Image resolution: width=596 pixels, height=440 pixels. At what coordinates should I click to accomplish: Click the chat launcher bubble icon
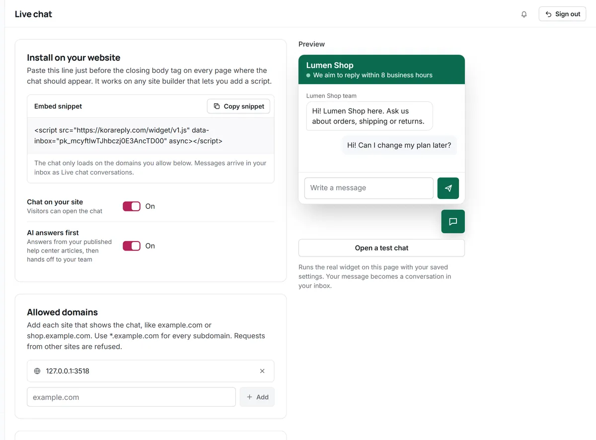[453, 222]
